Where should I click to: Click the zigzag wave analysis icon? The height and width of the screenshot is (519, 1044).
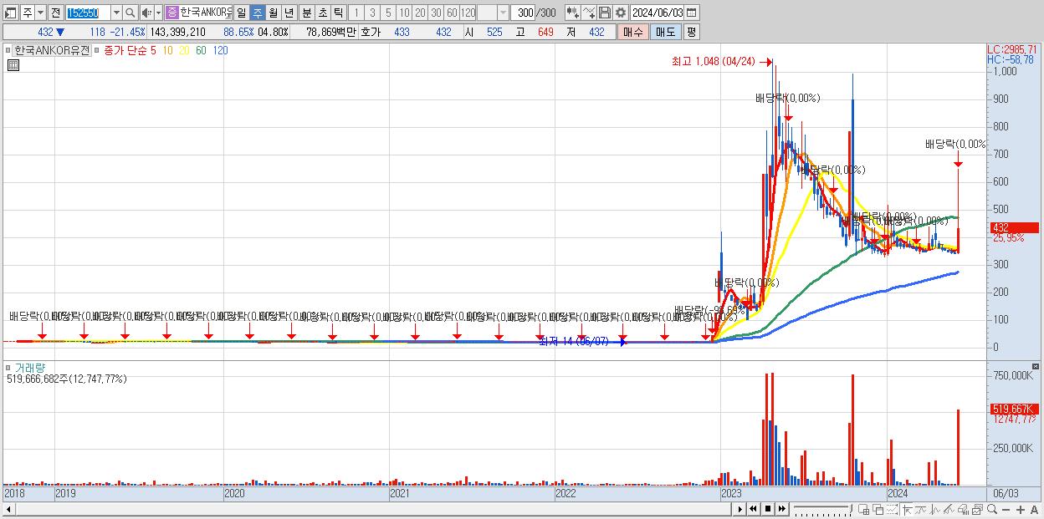pyautogui.click(x=935, y=509)
